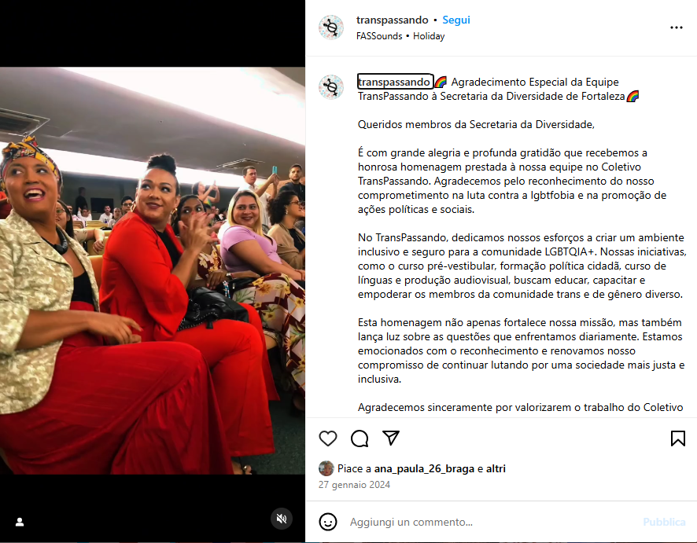Open the 27 gennaio 2024 date link
This screenshot has height=543, width=697.
click(354, 485)
